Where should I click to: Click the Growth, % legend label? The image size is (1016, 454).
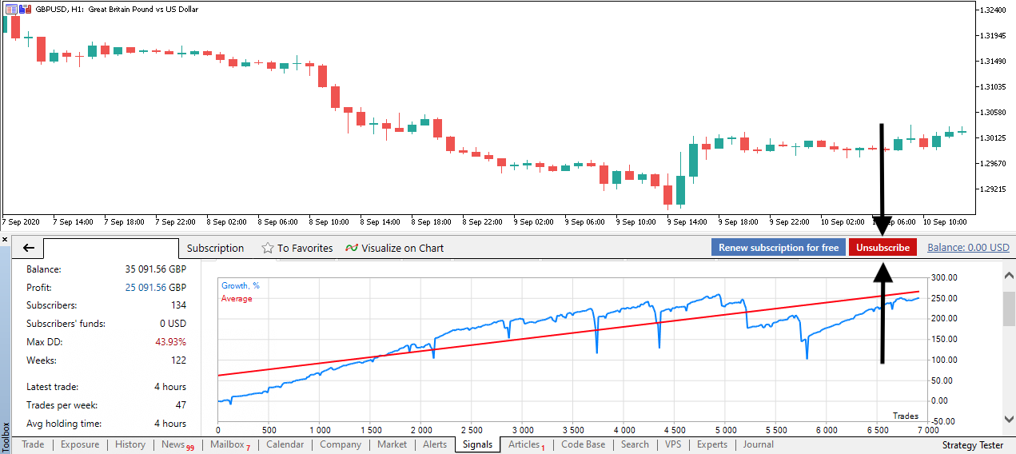[240, 285]
